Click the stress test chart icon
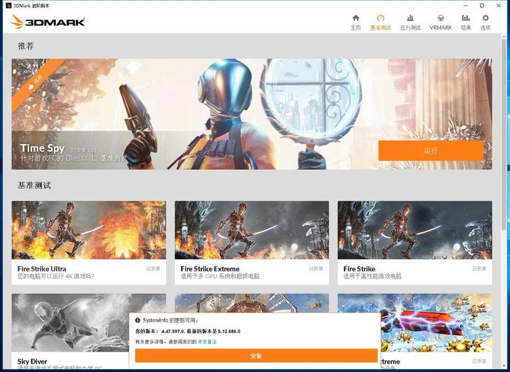This screenshot has width=510, height=372. click(x=410, y=17)
